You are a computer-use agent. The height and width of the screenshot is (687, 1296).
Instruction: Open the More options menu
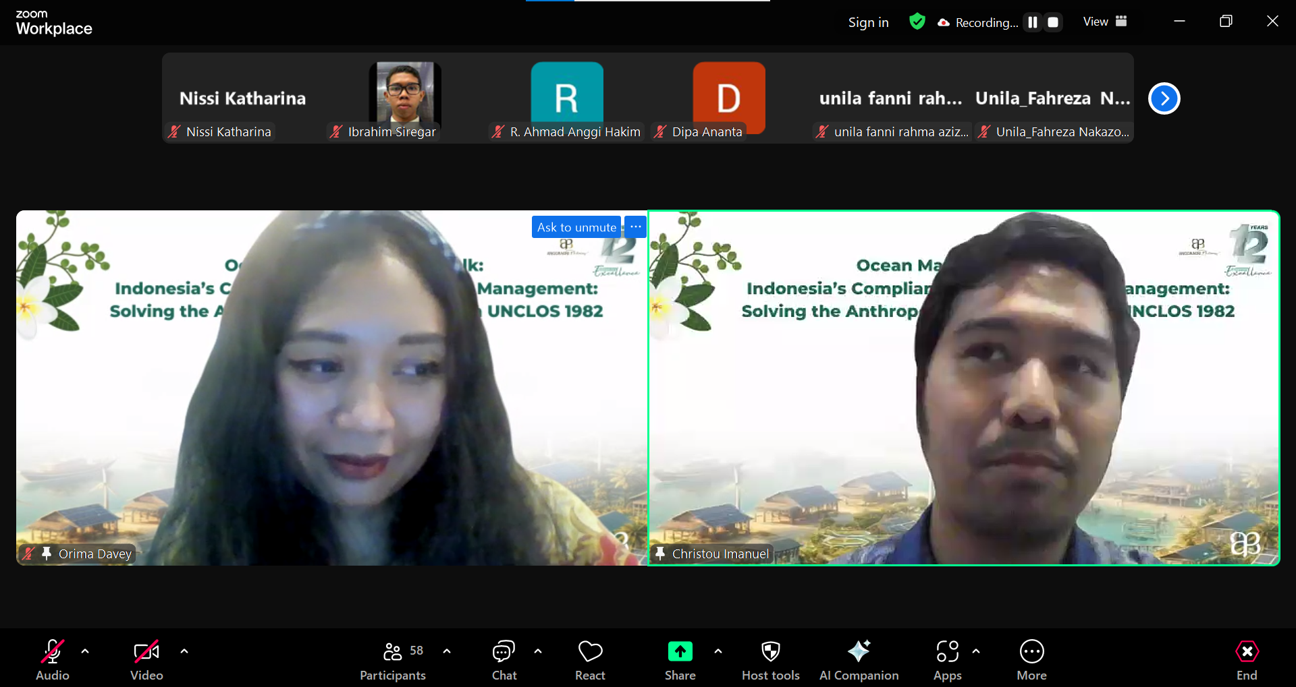tap(1032, 660)
